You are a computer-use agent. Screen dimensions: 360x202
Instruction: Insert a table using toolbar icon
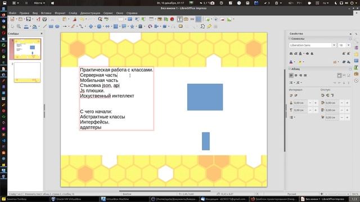point(151,20)
